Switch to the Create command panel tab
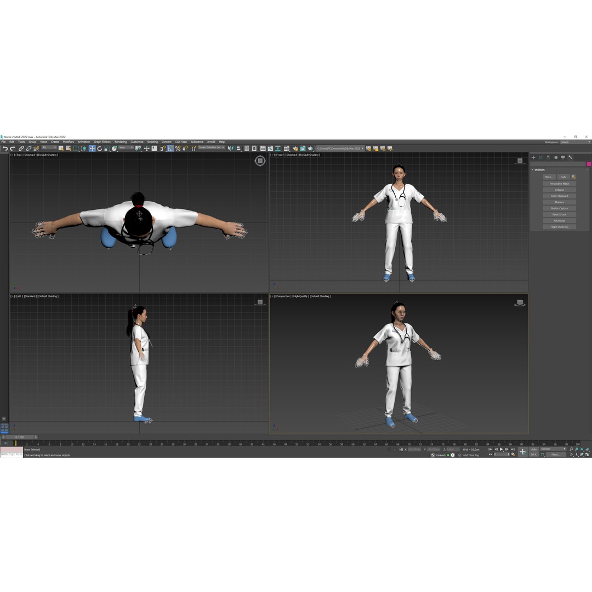Image resolution: width=592 pixels, height=592 pixels. pos(533,157)
